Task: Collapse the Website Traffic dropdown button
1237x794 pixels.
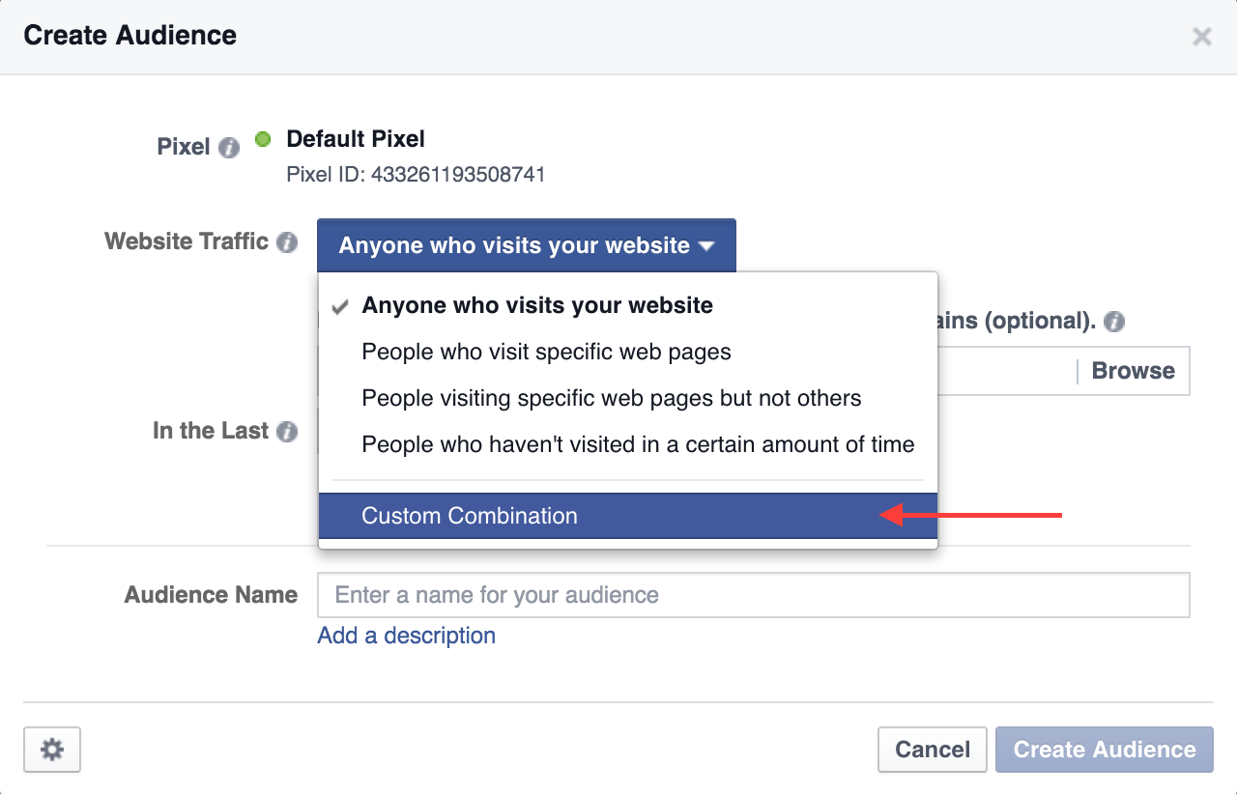Action: pos(526,245)
